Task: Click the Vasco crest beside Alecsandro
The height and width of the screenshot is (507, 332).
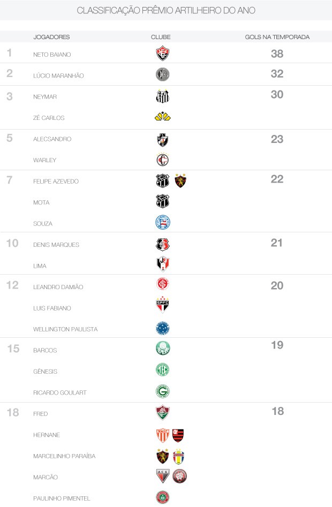Action: [162, 139]
